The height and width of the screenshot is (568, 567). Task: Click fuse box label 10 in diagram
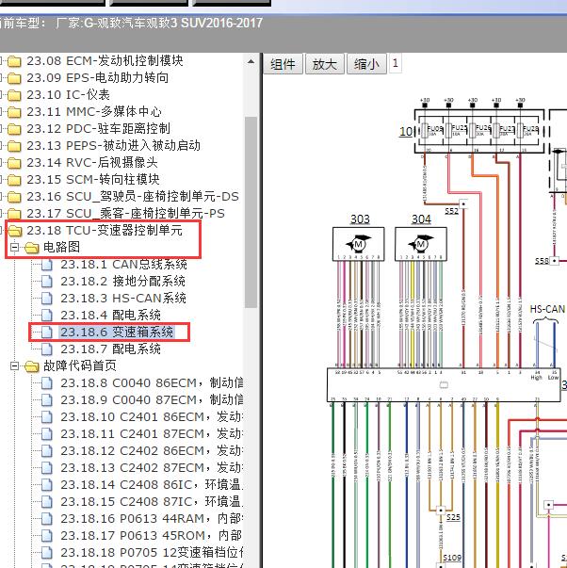coord(406,132)
